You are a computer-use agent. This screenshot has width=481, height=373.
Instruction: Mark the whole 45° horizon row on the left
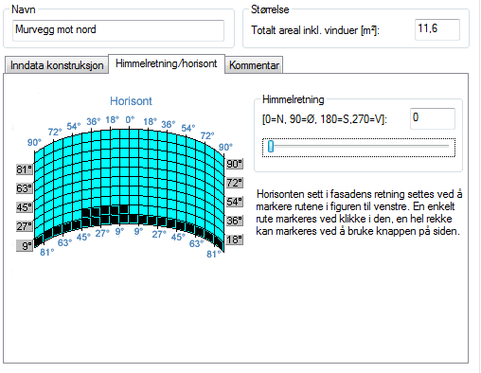point(25,207)
